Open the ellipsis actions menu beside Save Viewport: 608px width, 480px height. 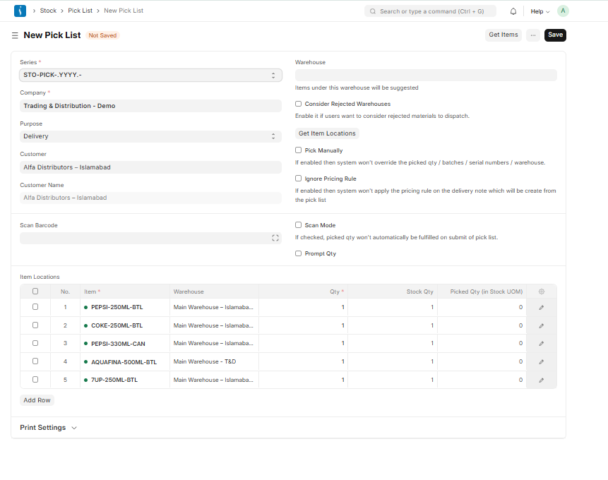coord(535,35)
